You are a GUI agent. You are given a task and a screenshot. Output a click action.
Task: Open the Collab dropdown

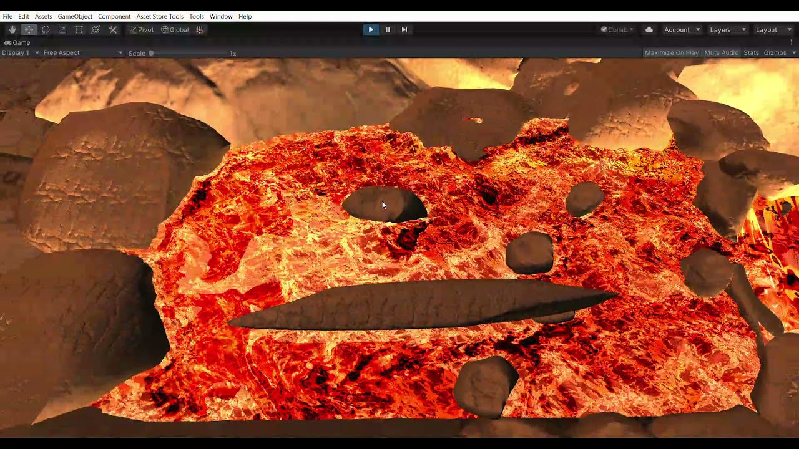click(x=617, y=29)
